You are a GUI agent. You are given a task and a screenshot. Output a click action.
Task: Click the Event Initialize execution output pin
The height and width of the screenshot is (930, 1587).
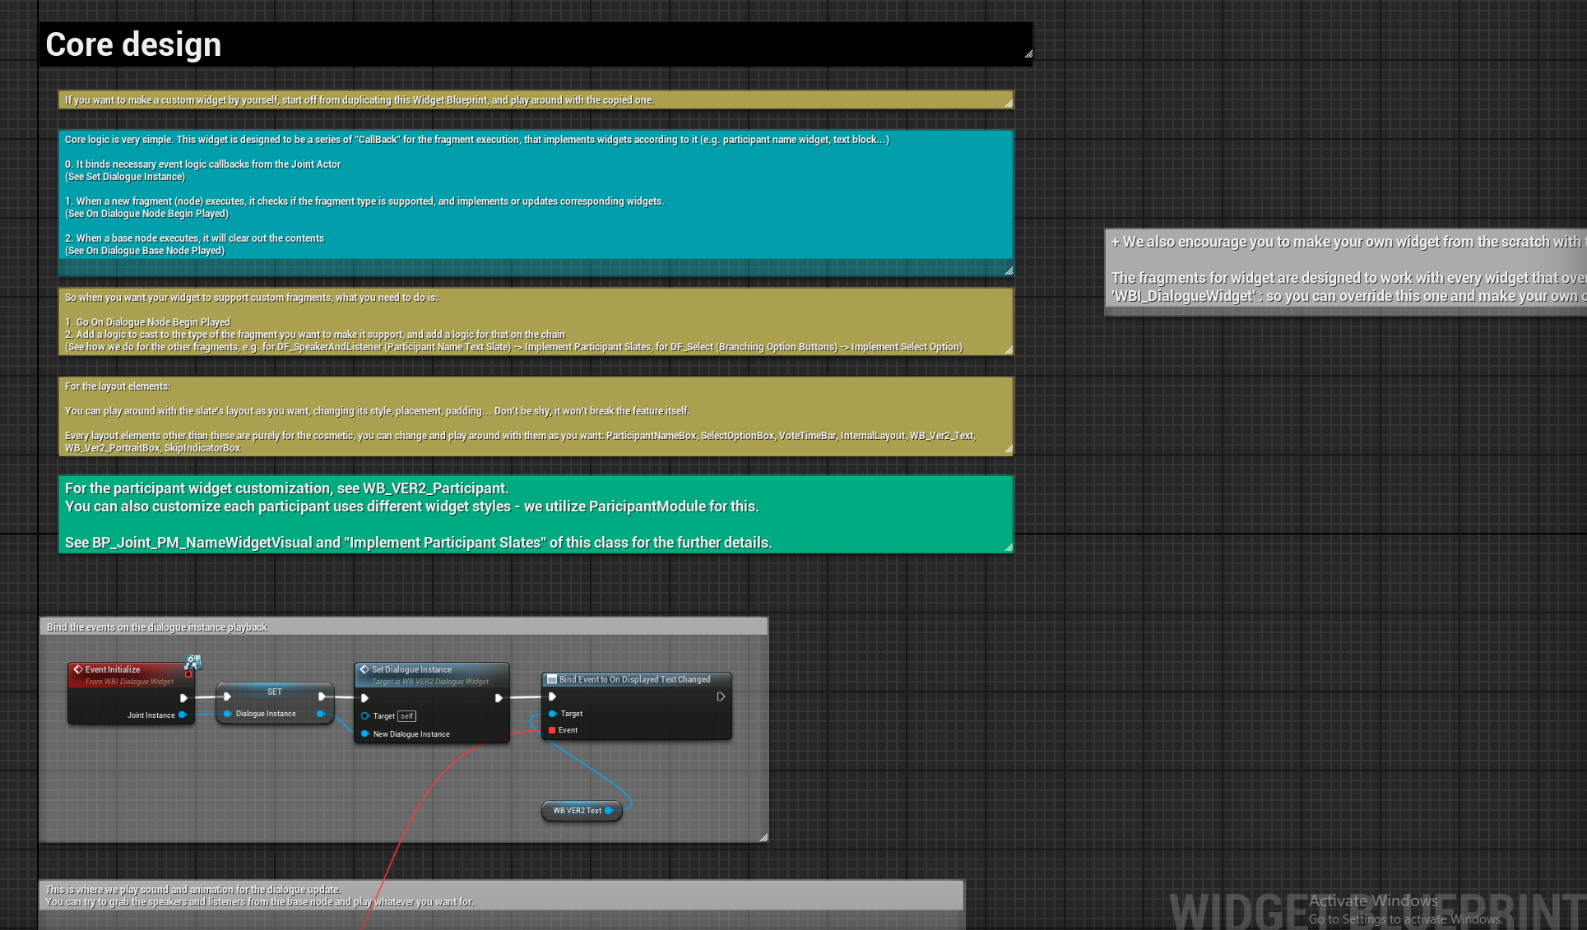pos(183,698)
